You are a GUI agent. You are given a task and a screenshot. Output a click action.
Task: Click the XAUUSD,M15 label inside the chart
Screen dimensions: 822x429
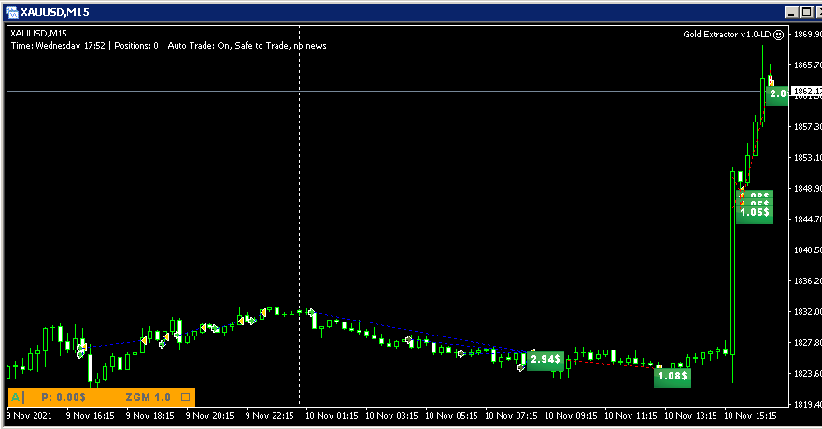pos(39,33)
